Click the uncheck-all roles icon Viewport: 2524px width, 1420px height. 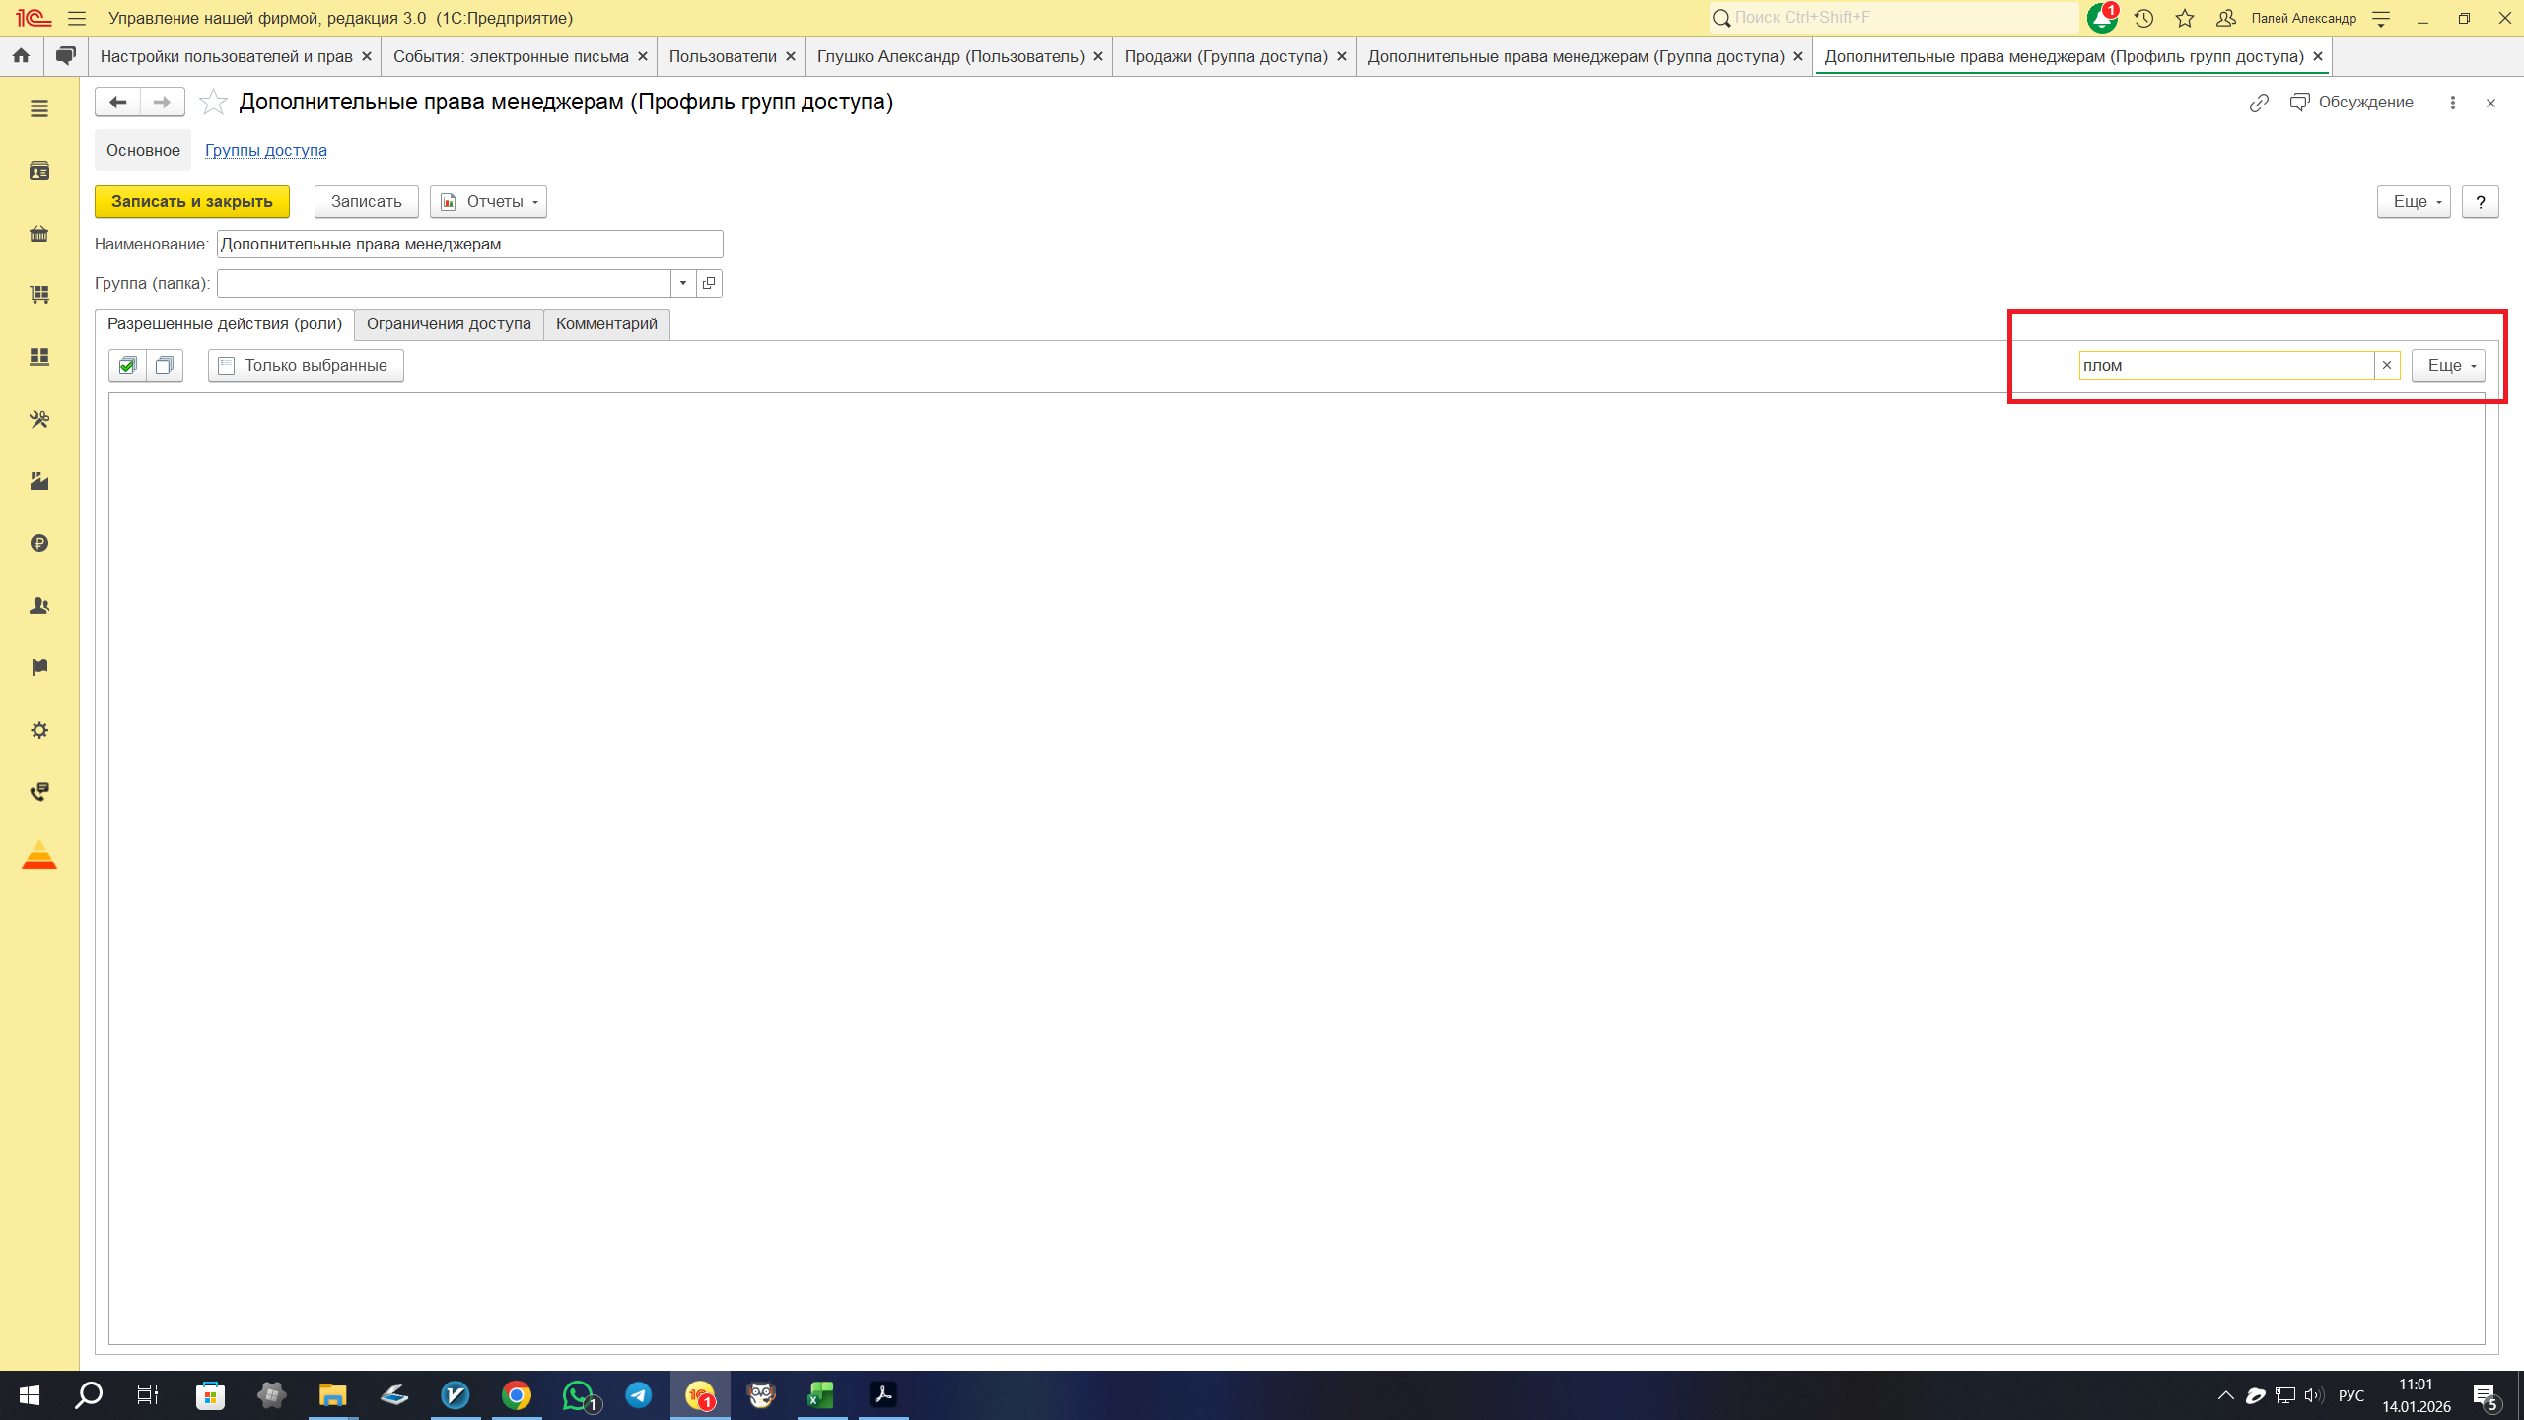165,365
